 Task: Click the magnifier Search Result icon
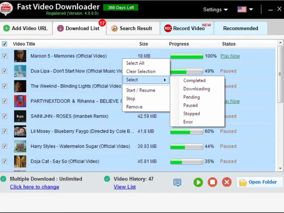(x=114, y=28)
